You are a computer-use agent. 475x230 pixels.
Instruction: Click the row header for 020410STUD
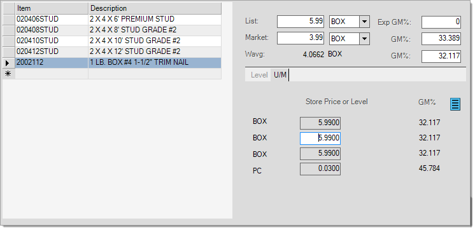click(8, 41)
